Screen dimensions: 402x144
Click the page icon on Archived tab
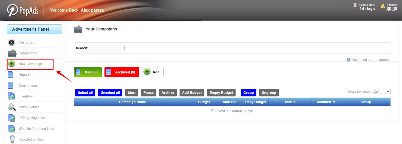[109, 72]
